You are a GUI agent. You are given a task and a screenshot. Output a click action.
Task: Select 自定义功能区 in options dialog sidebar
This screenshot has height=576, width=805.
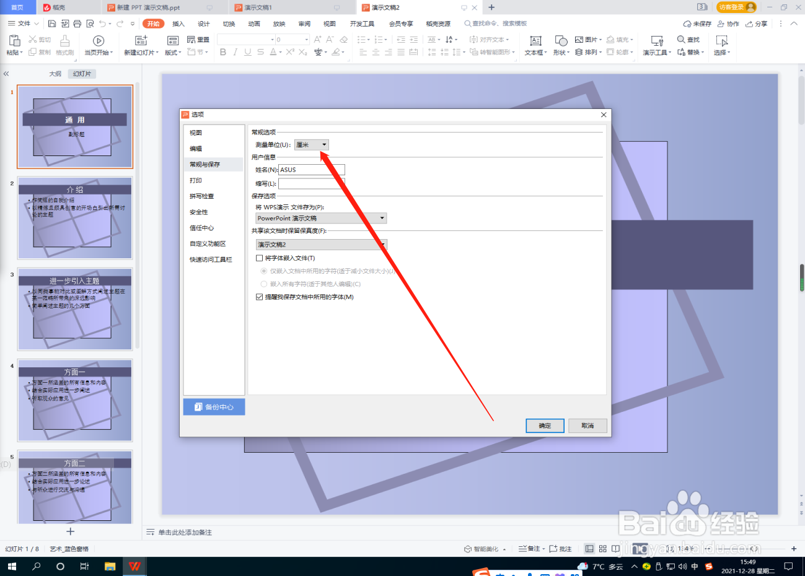(x=214, y=243)
